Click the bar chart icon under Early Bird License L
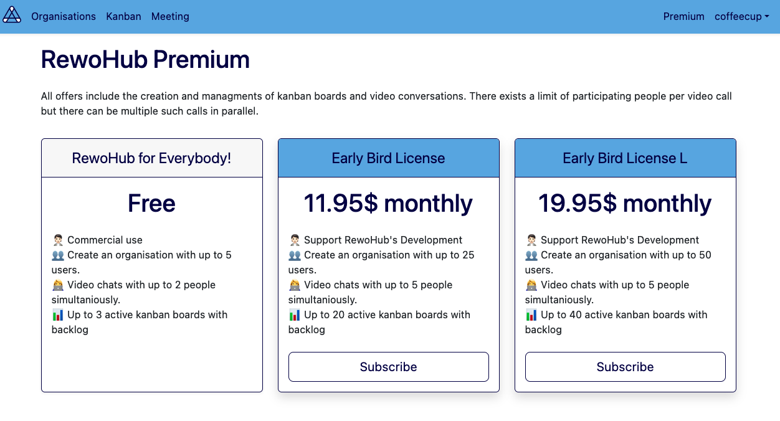Image resolution: width=780 pixels, height=421 pixels. [531, 315]
